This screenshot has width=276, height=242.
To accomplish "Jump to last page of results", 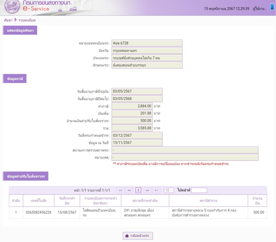I will (156, 190).
